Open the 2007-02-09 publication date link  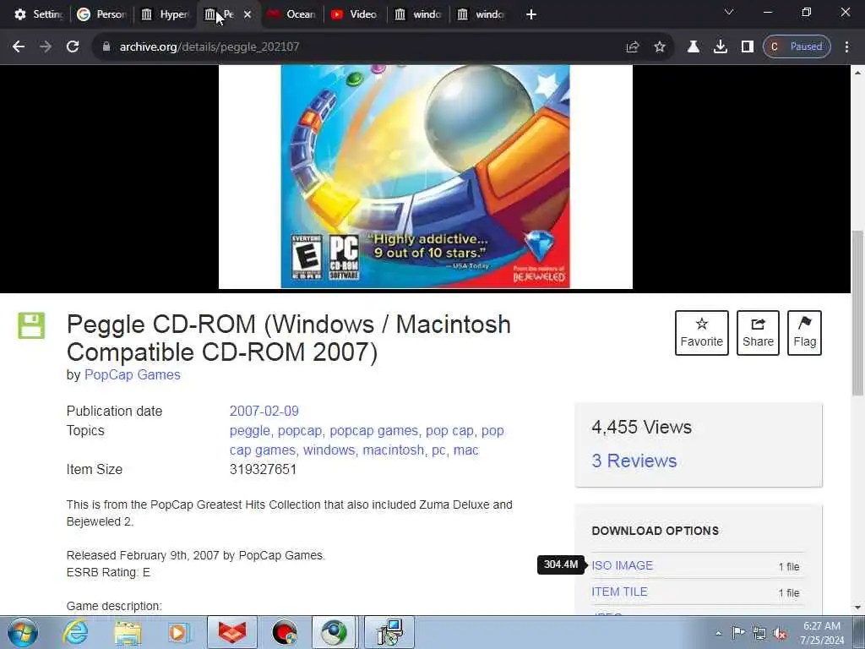(x=264, y=412)
